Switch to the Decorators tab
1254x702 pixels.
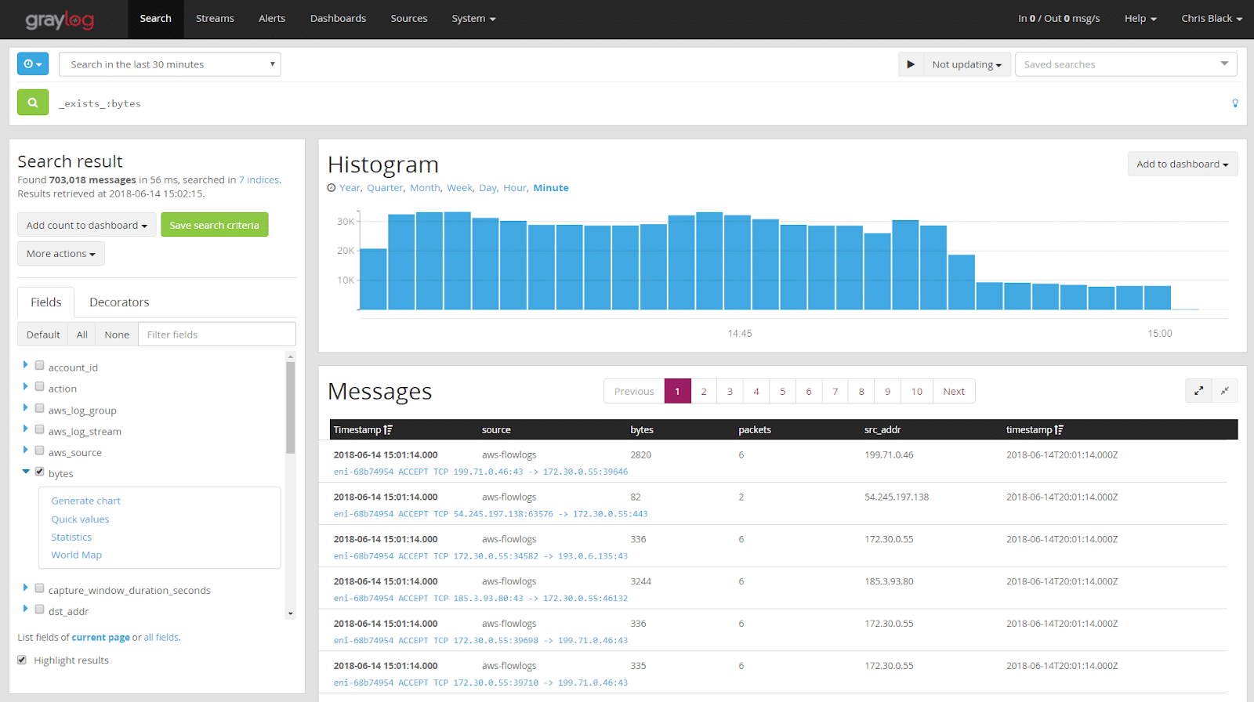click(119, 302)
